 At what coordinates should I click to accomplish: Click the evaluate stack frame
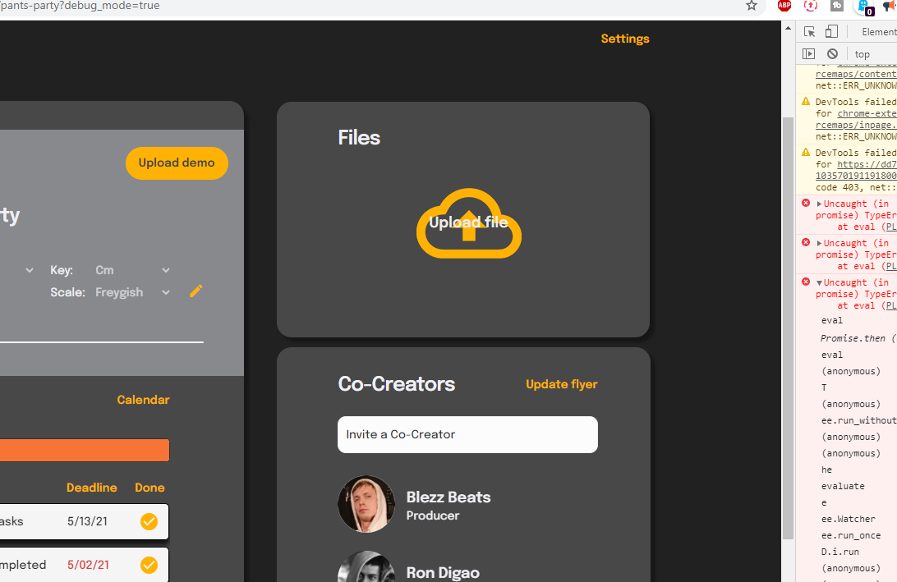pyautogui.click(x=844, y=487)
